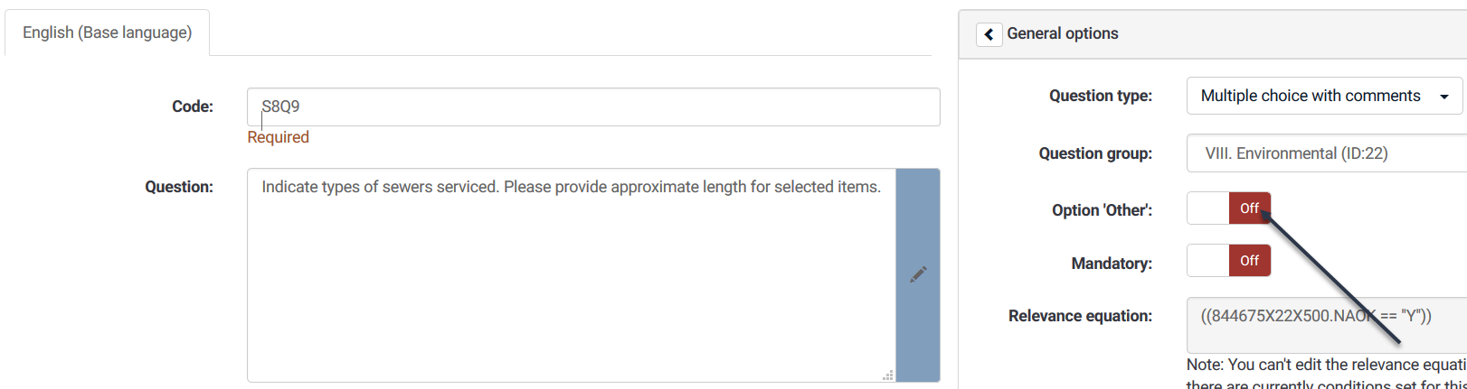The image size is (1467, 389).
Task: Click the 'Option 'Other':' label
Action: [x=1102, y=210]
